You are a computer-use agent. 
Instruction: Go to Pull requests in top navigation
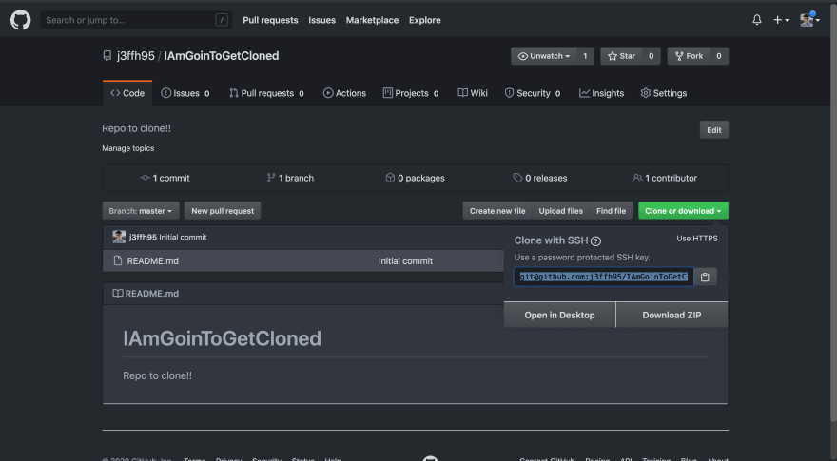(x=270, y=20)
